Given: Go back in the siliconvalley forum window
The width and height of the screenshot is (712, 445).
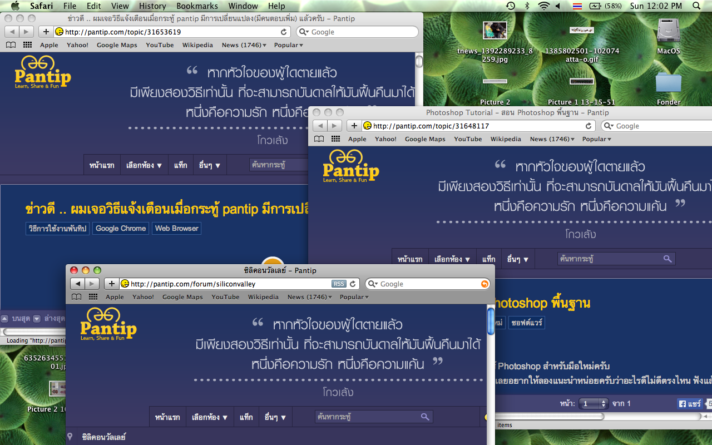Looking at the screenshot, I should [78, 284].
